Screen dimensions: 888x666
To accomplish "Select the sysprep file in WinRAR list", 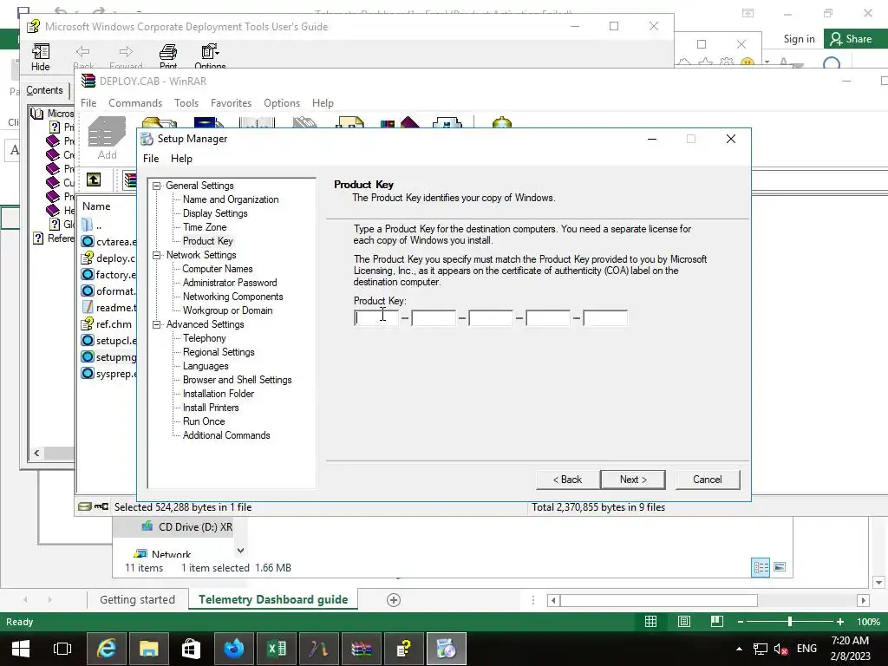I will pos(109,374).
